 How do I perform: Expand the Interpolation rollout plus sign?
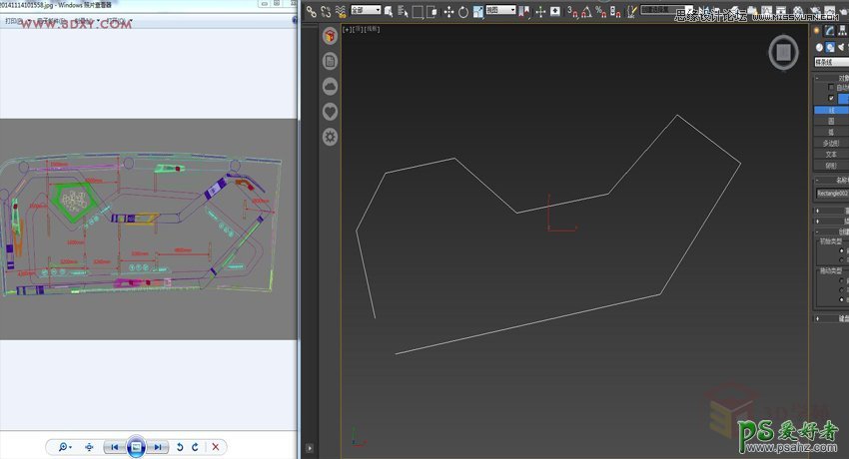point(818,222)
